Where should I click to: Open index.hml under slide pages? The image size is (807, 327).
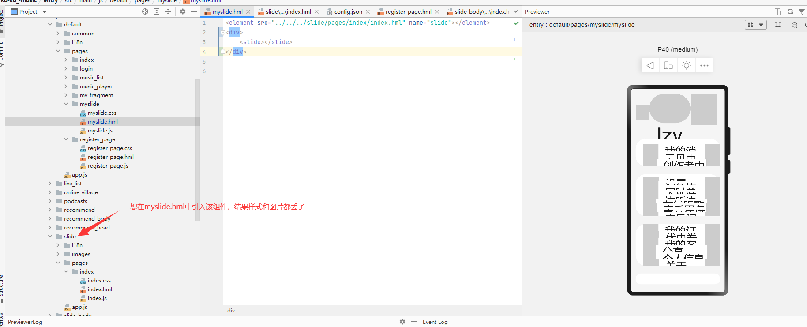tap(100, 289)
